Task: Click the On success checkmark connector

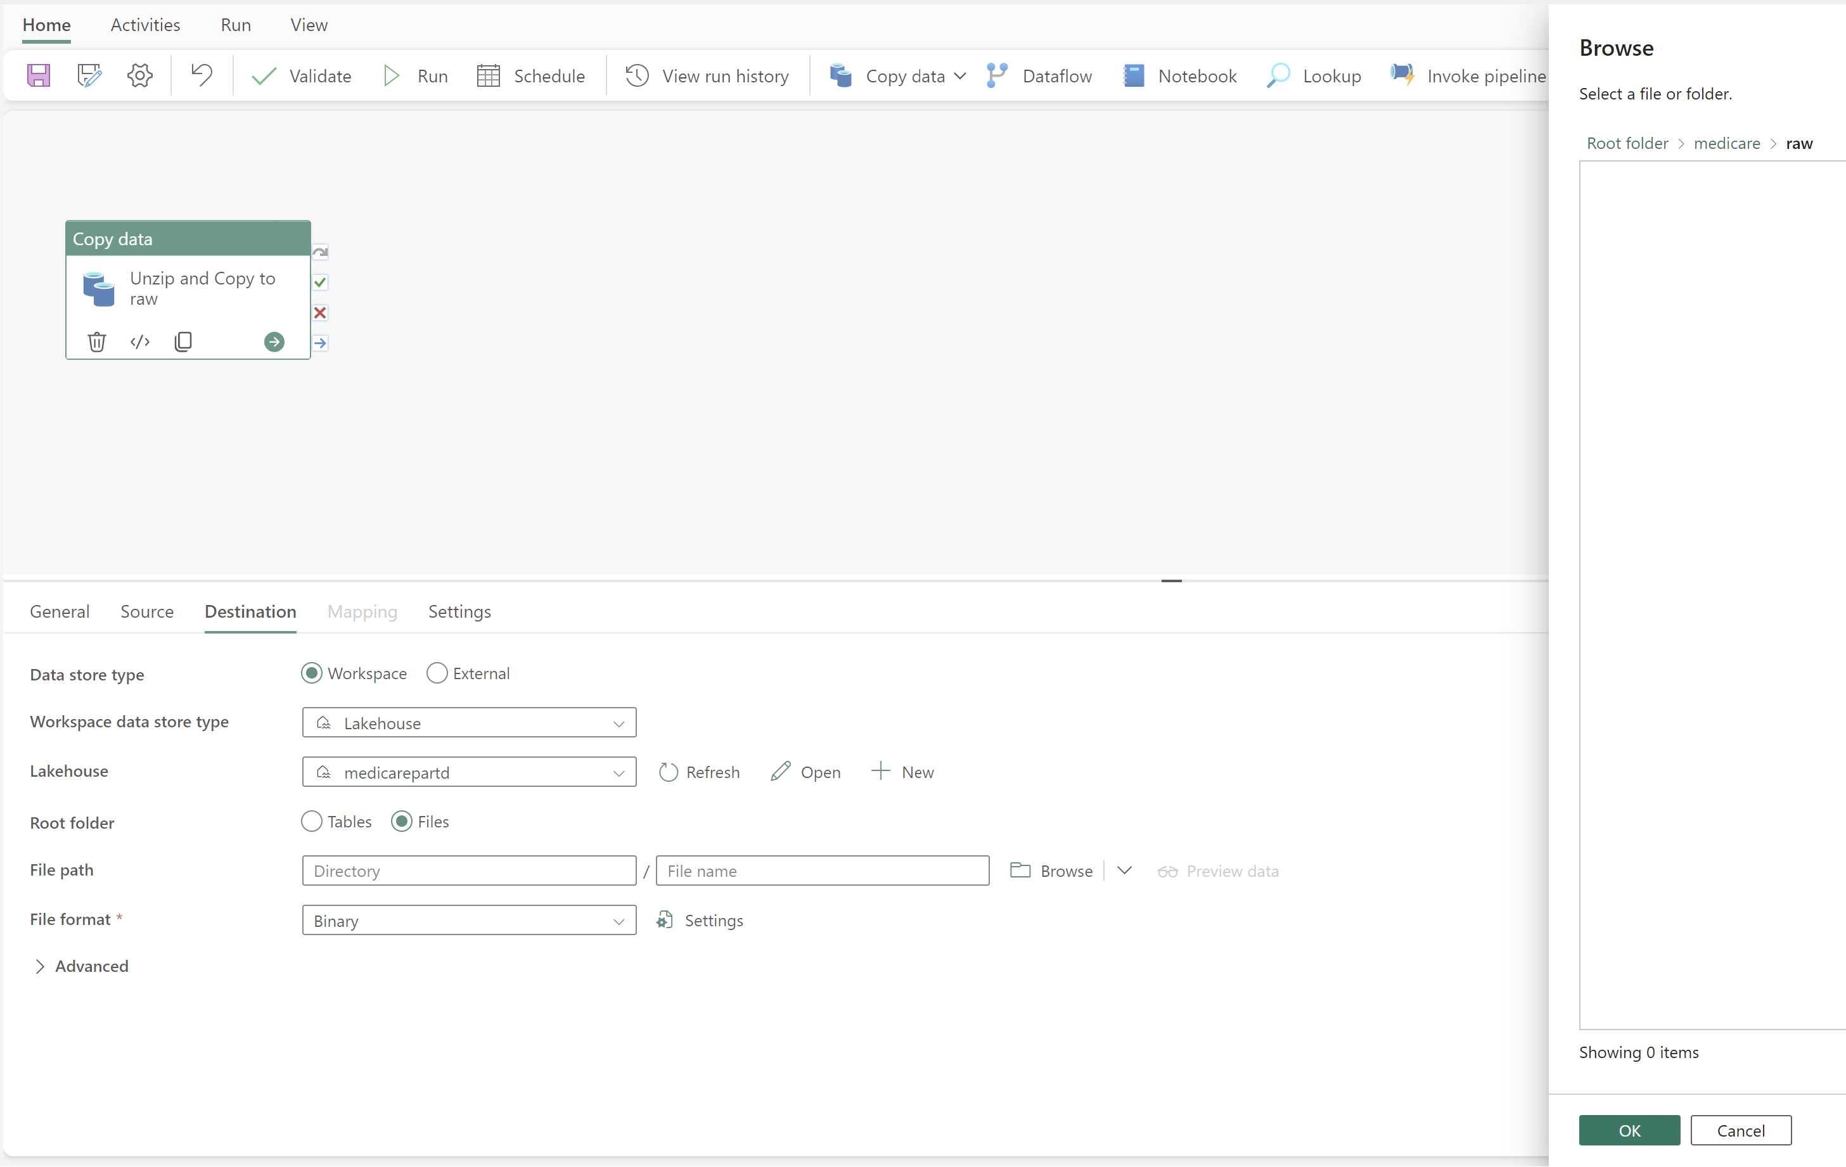Action: click(x=321, y=282)
